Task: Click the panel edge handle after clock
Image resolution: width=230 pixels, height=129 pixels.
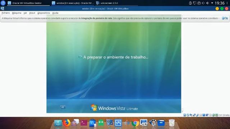Action: (227, 3)
